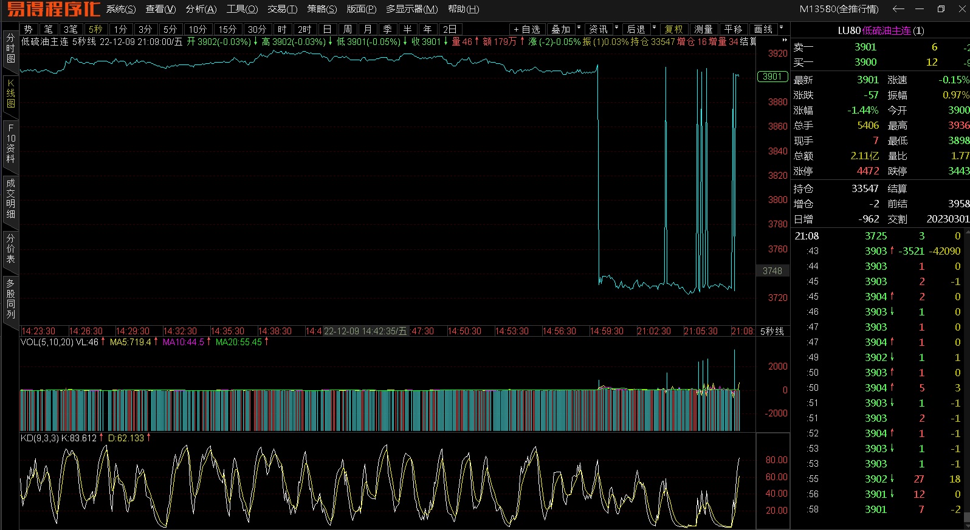Select the 2时 period

pyautogui.click(x=304, y=29)
